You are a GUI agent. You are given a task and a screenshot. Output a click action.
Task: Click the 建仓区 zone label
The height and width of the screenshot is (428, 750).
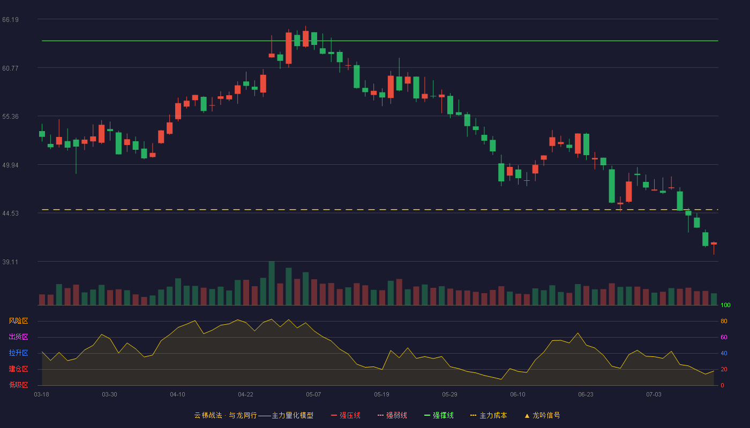(18, 369)
